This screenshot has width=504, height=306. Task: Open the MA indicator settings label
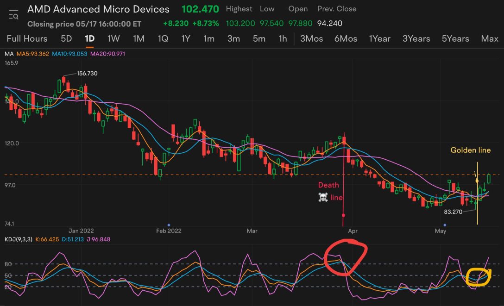tap(9, 54)
